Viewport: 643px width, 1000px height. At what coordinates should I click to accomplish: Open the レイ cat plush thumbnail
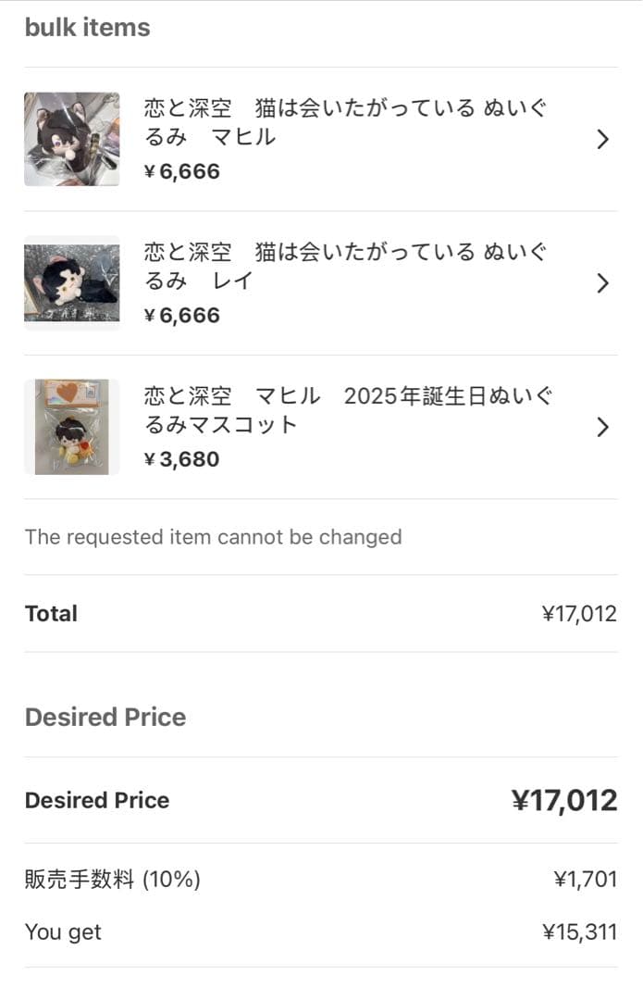(72, 282)
